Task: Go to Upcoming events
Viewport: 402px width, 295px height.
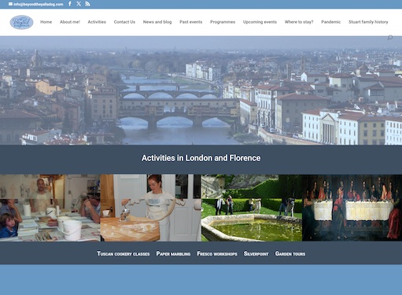Action: (260, 22)
